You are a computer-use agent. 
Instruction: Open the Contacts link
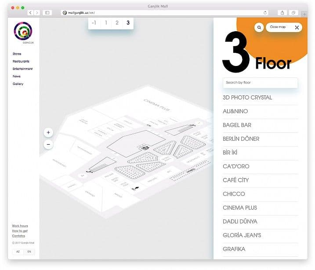[18, 236]
